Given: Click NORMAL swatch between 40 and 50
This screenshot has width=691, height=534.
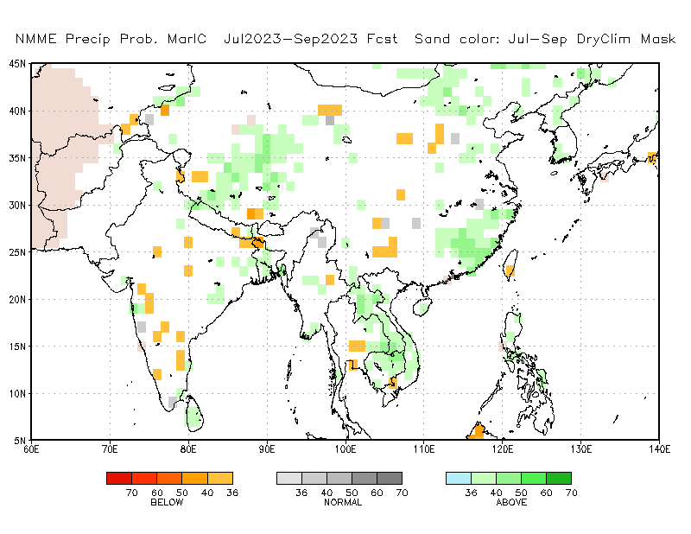Looking at the screenshot, I should tap(339, 478).
